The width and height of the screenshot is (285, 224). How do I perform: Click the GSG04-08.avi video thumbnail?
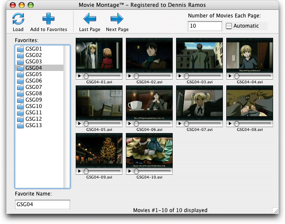[250, 103]
